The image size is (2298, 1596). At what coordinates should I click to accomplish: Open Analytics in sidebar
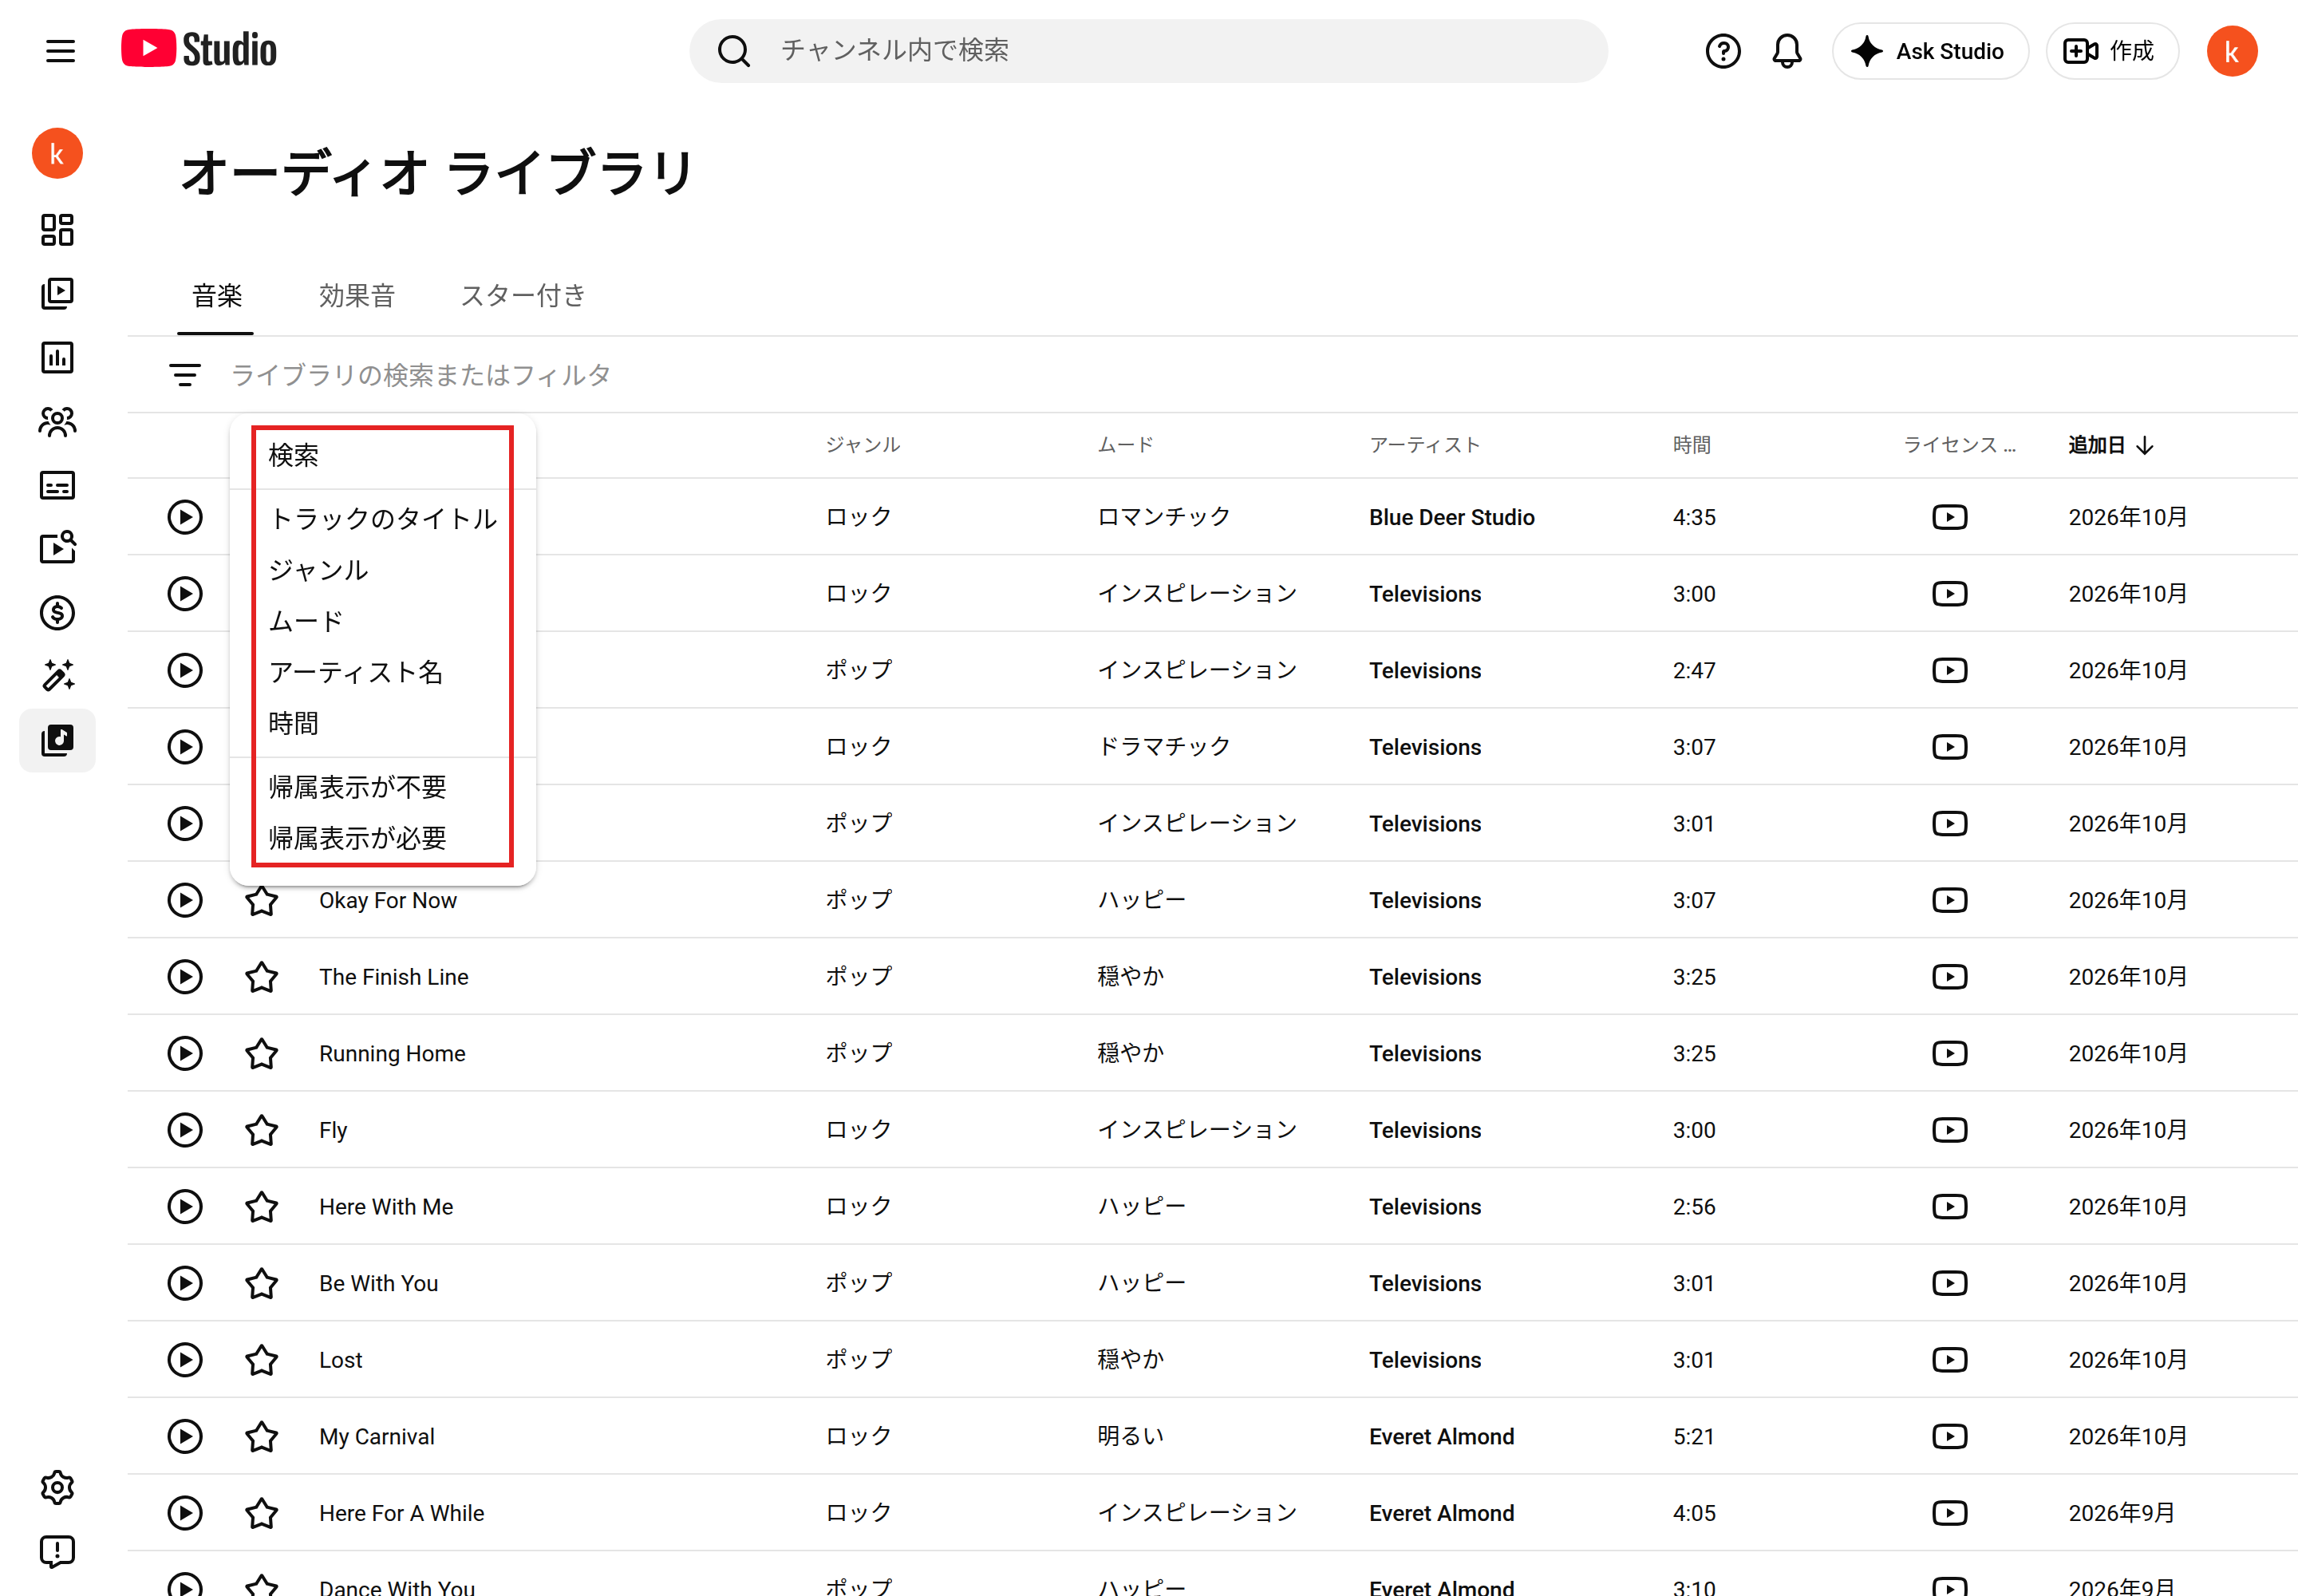pos(57,357)
